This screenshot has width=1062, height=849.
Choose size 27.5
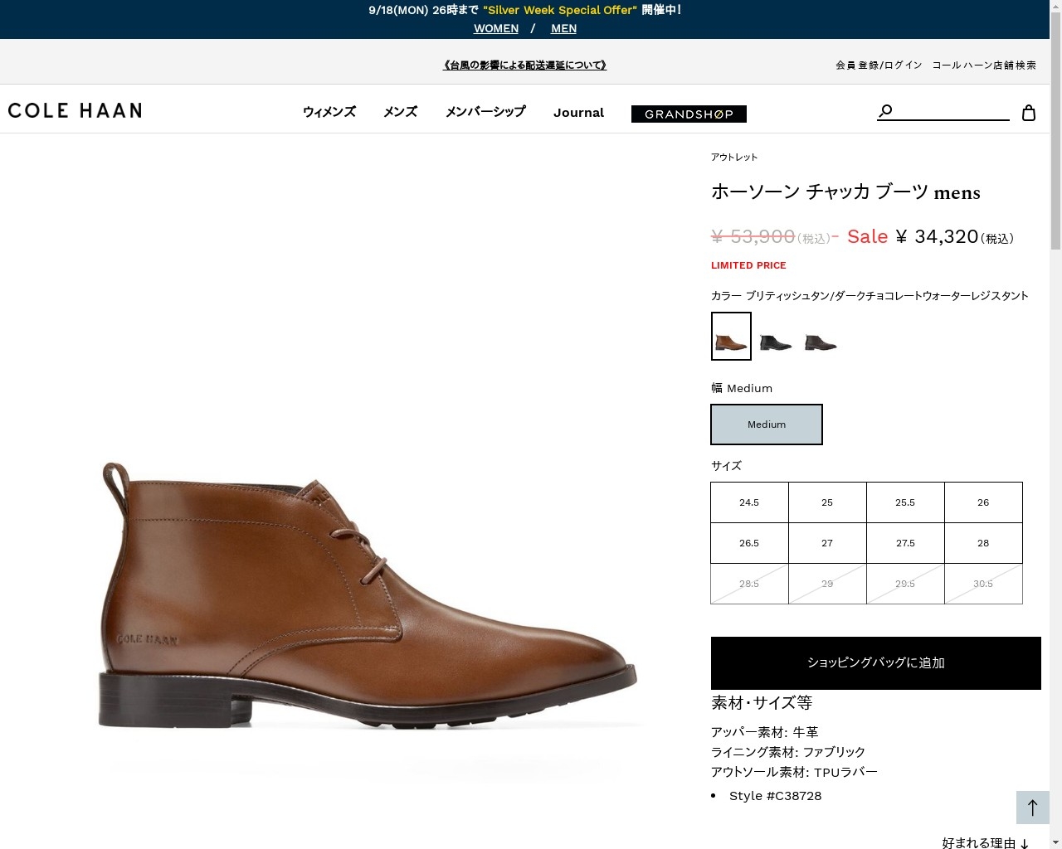coord(905,543)
